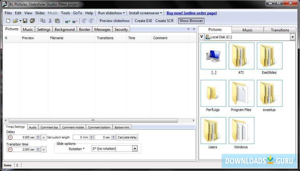Expand the Local Disk (C:) drive dropdown
300x171 pixels.
click(x=292, y=37)
